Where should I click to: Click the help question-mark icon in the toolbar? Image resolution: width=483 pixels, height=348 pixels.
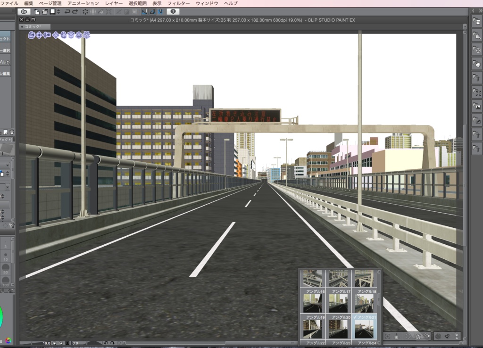[174, 12]
